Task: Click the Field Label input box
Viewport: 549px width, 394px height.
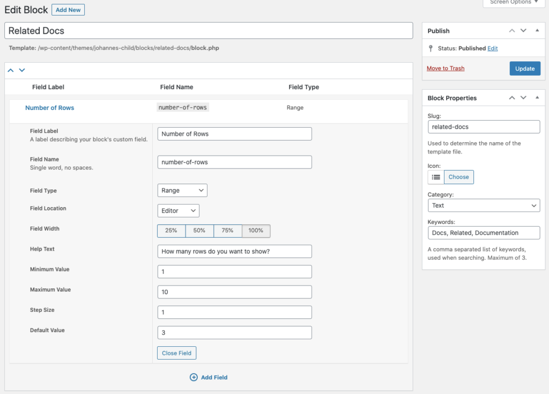Action: click(235, 134)
